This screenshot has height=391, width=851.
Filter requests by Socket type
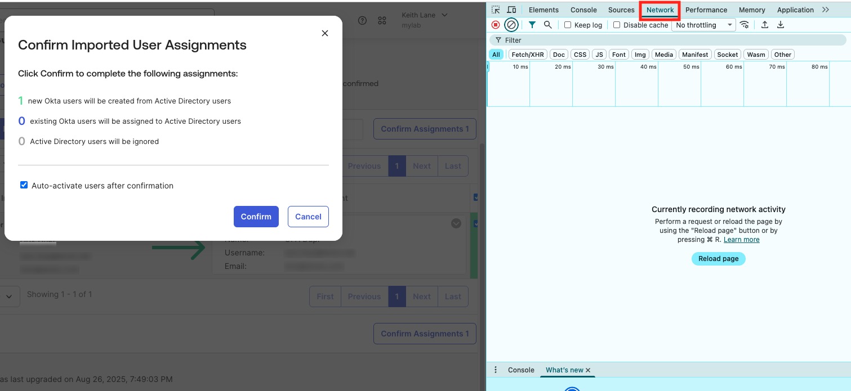coord(728,55)
